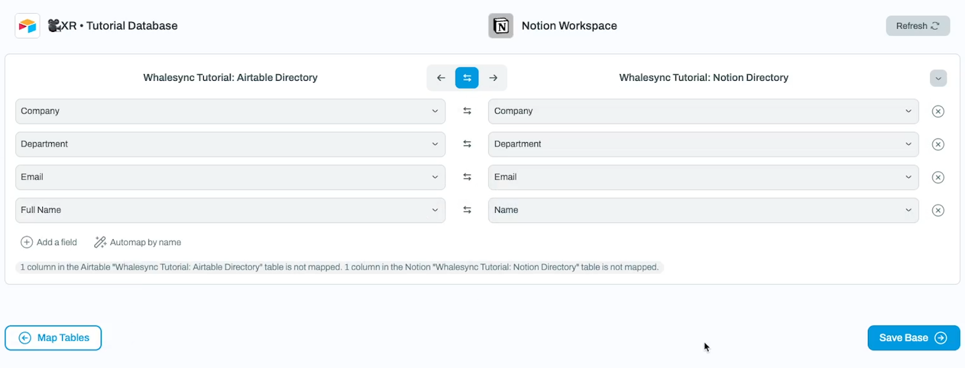Click Whalesync Tutorial: Notion Directory heading
This screenshot has width=965, height=368.
click(704, 78)
